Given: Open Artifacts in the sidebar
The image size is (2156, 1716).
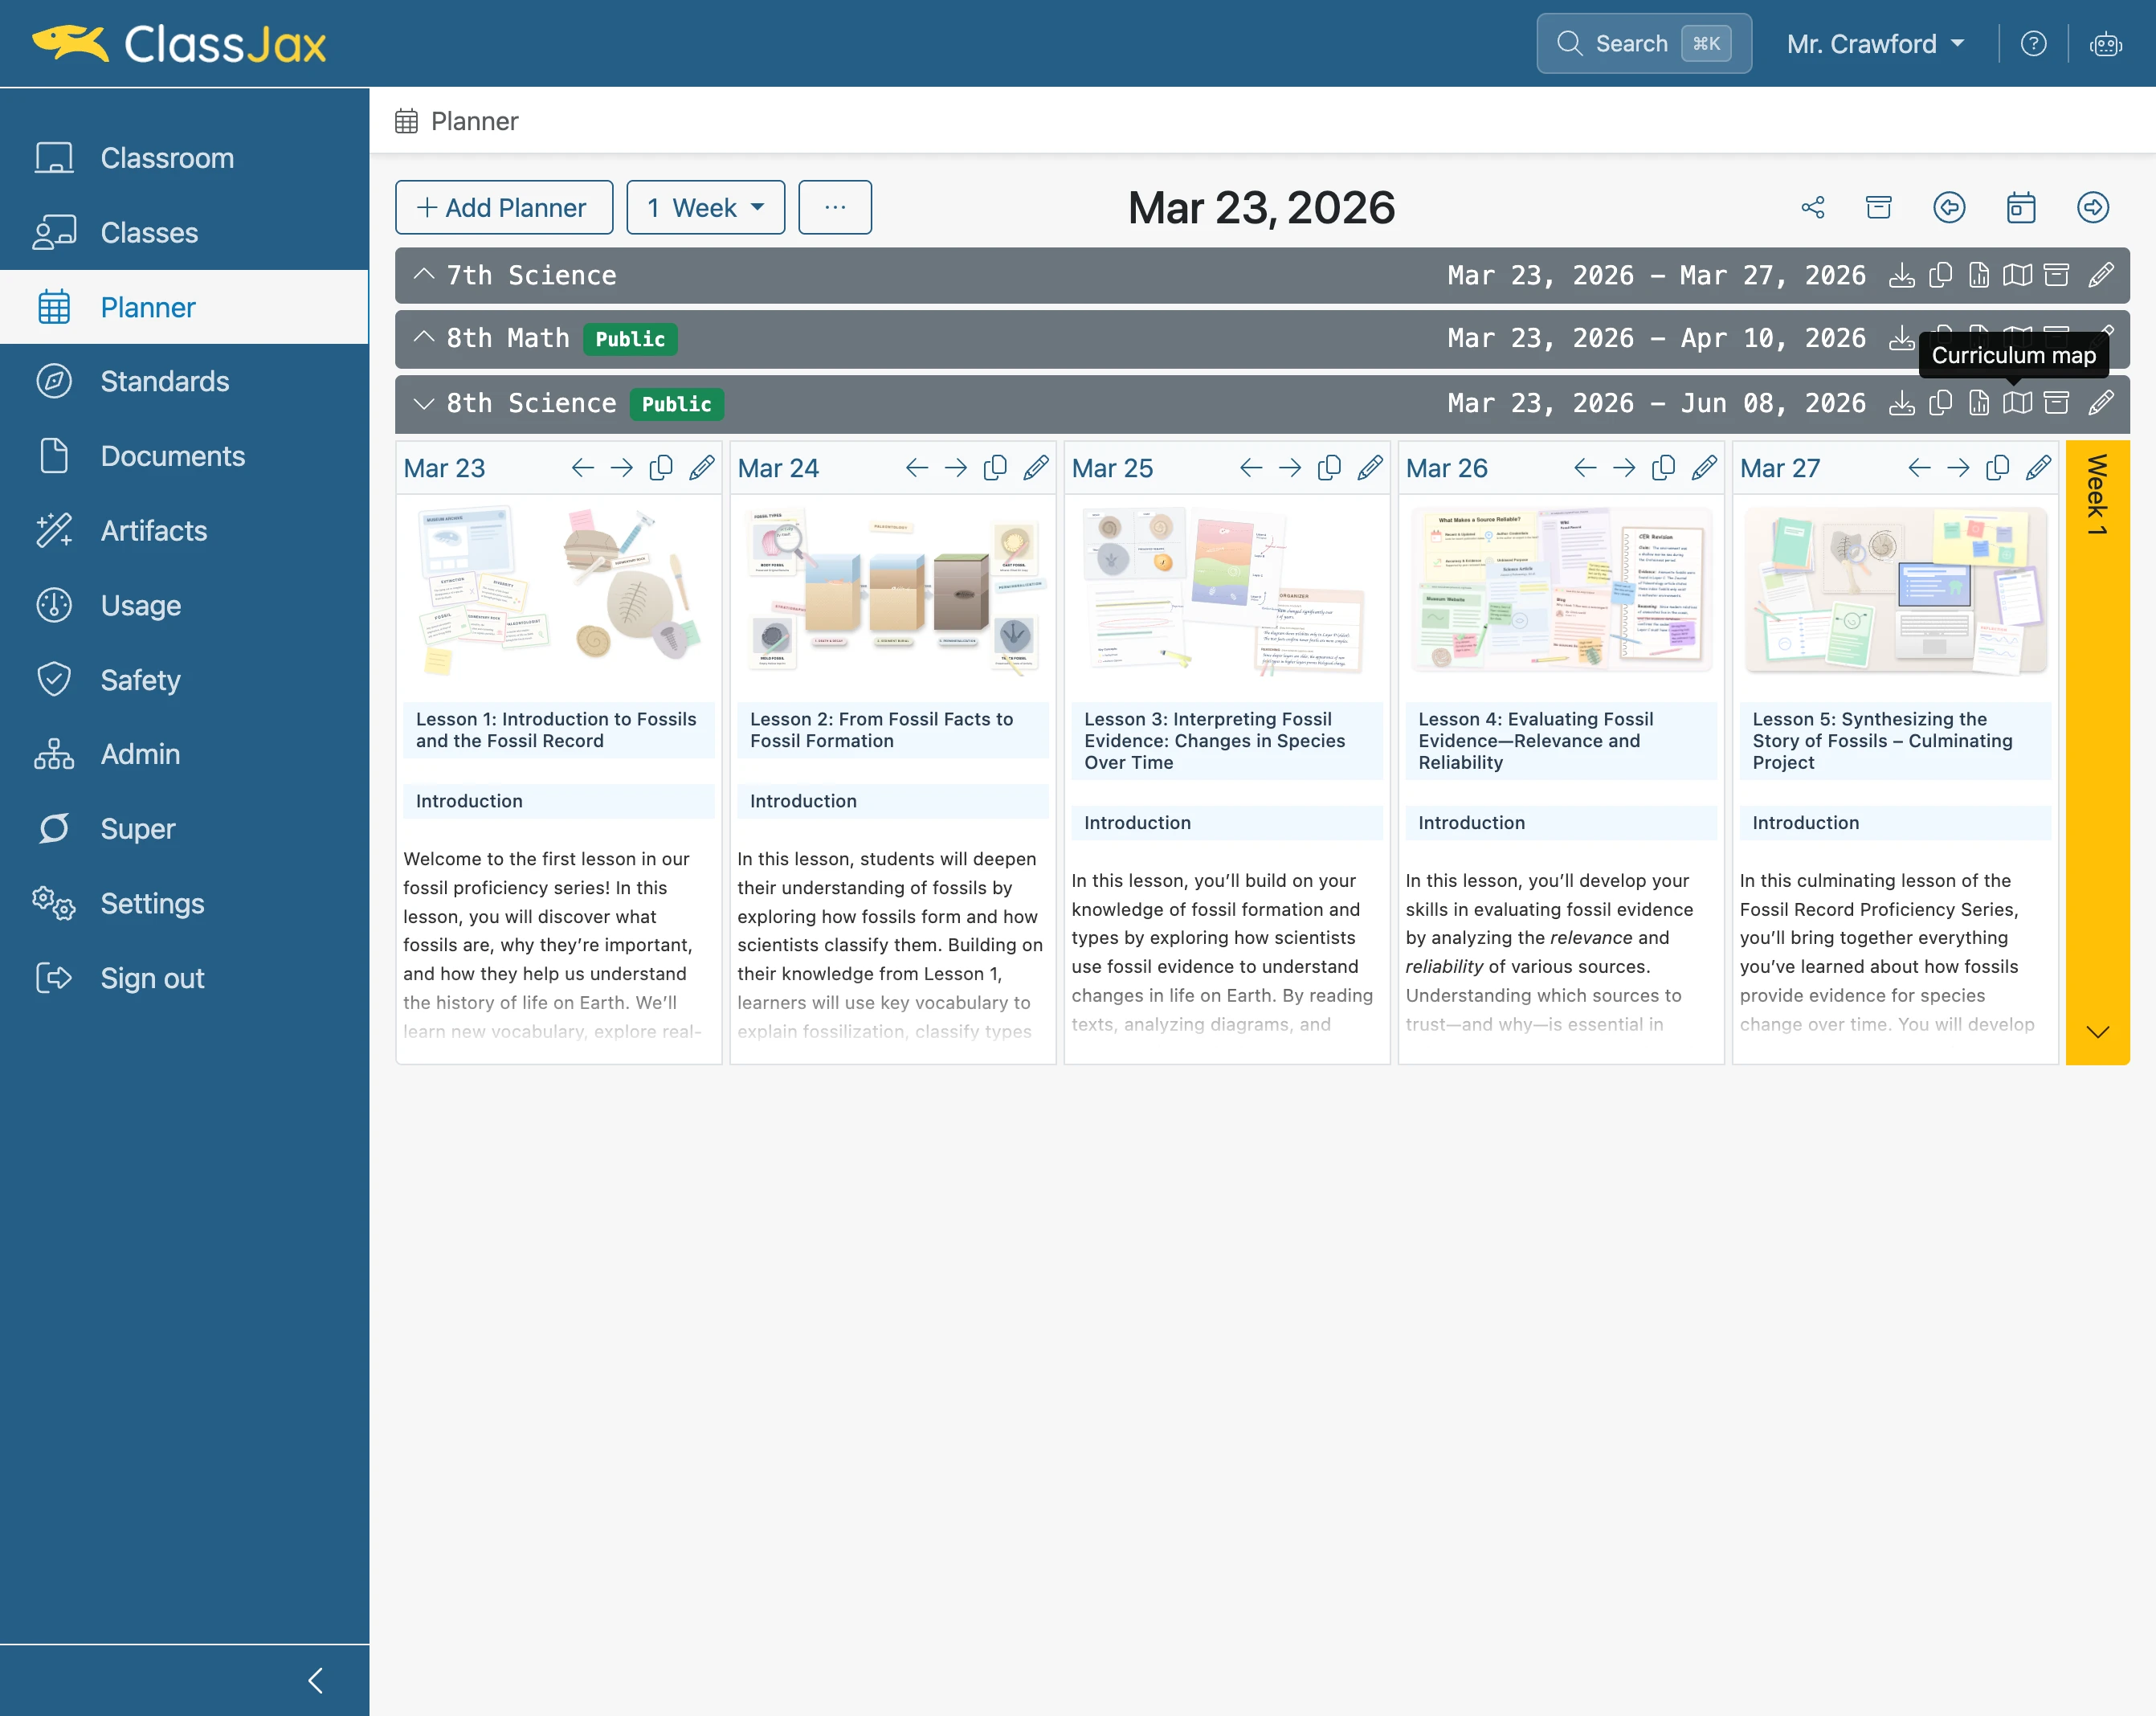Looking at the screenshot, I should click(185, 530).
